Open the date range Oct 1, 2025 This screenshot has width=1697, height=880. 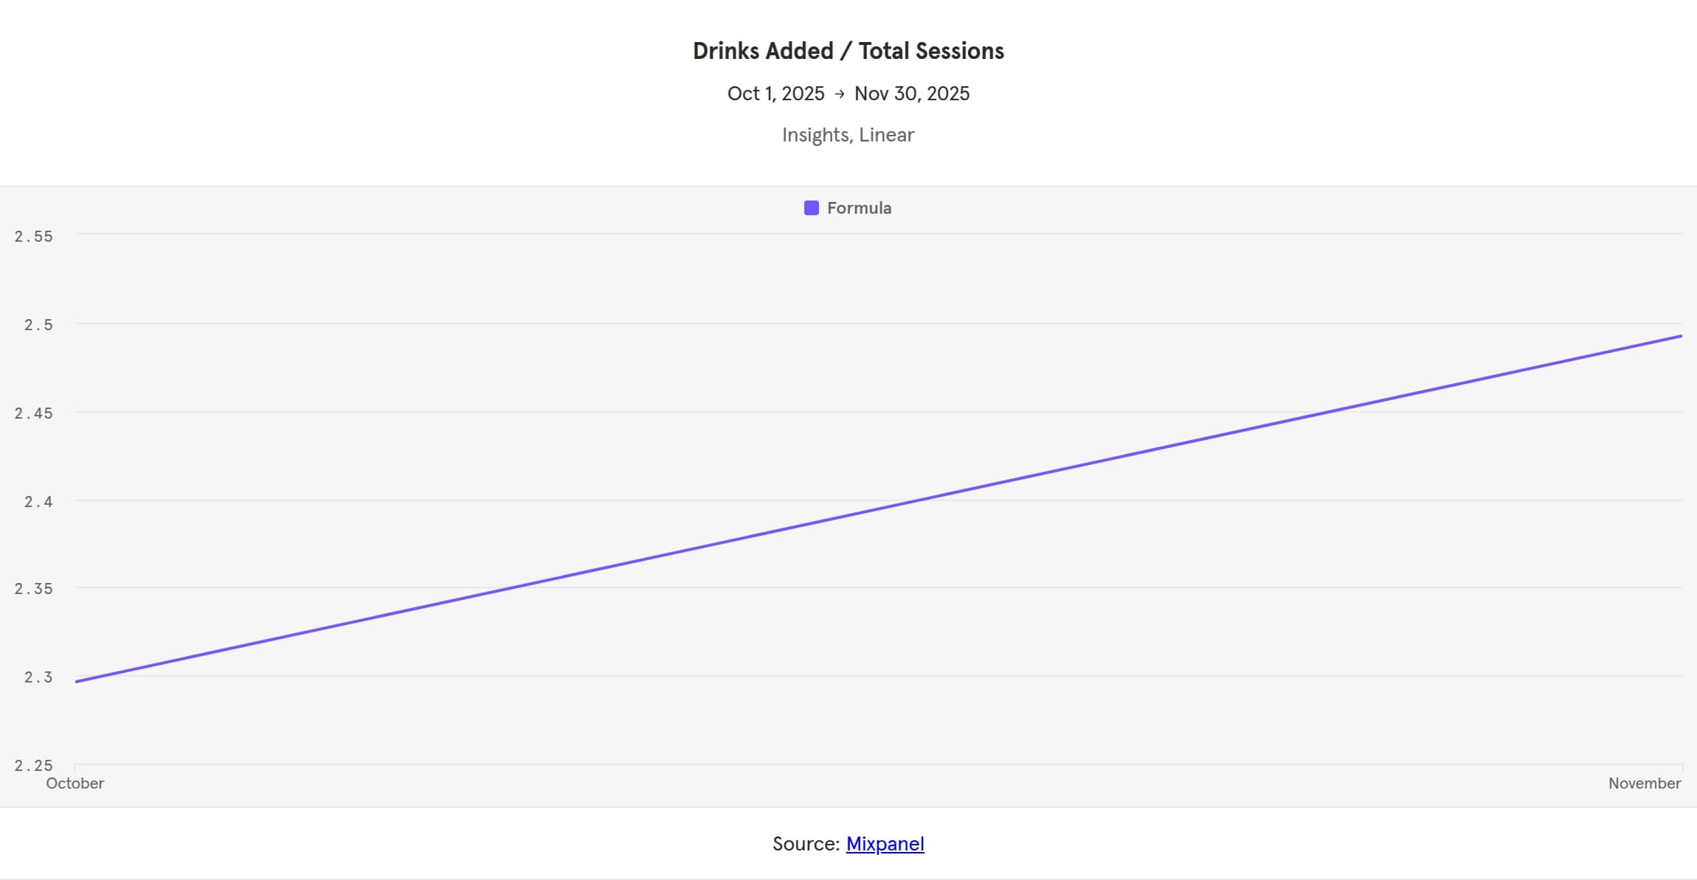click(775, 94)
